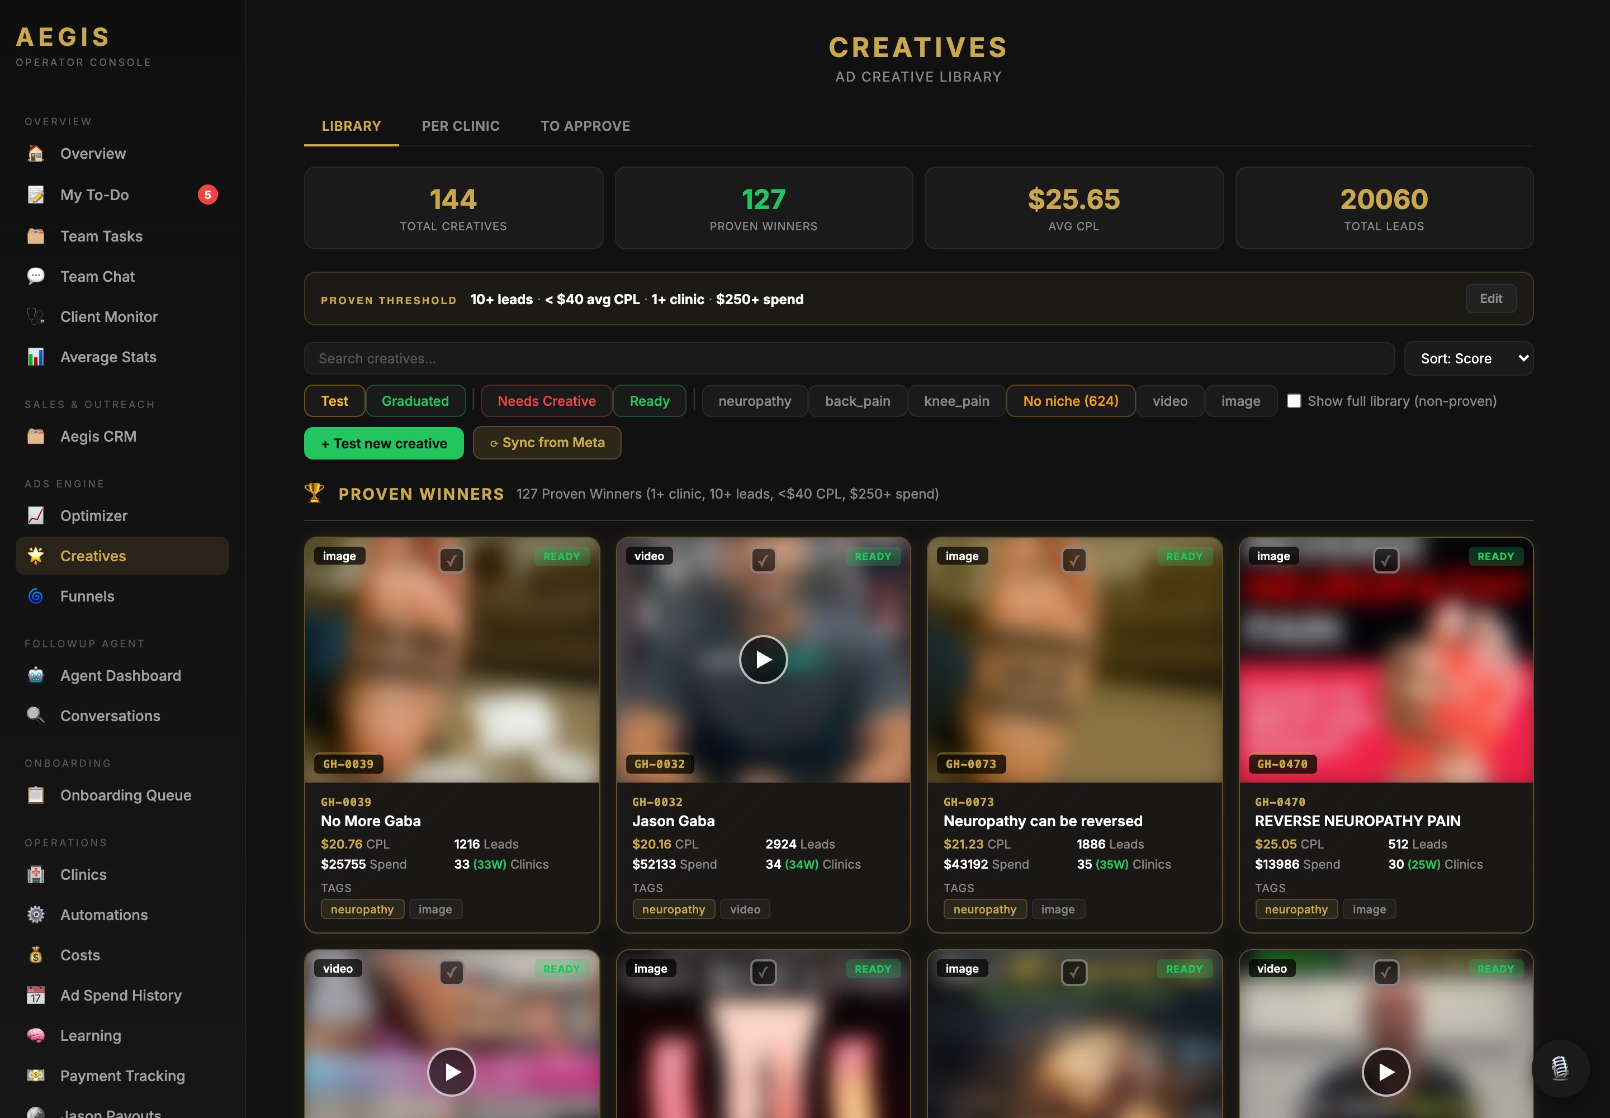
Task: Open Learning brain icon
Action: coord(36,1035)
